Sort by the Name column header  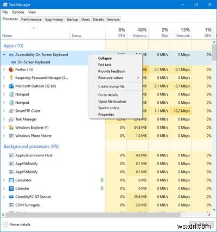click(x=35, y=33)
